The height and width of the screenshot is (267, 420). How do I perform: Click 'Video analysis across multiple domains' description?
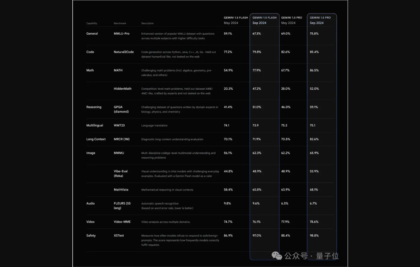tap(166, 222)
